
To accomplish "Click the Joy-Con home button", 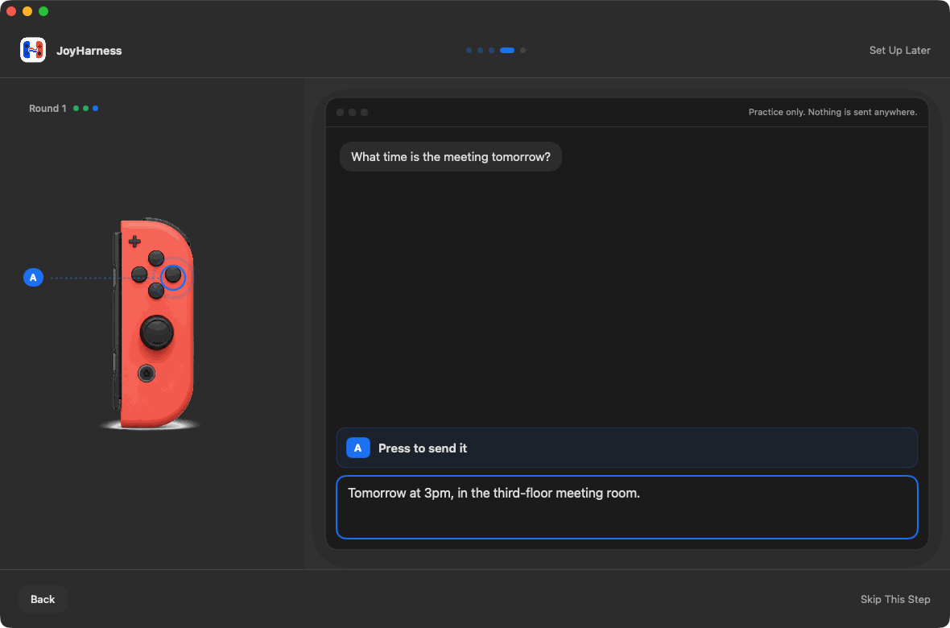I will (x=146, y=373).
